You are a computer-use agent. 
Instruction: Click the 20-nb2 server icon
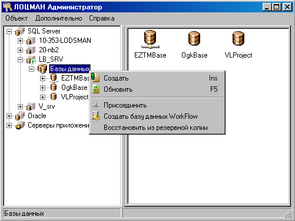coord(31,50)
